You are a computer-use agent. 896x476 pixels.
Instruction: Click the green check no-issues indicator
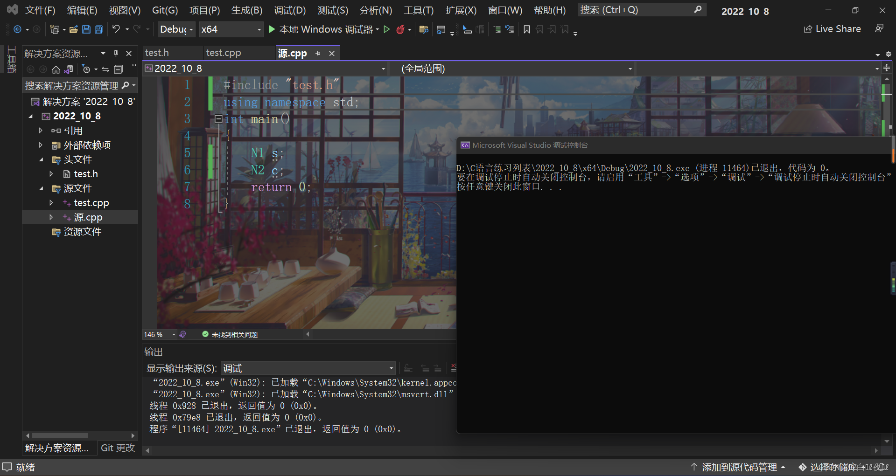[x=205, y=334]
